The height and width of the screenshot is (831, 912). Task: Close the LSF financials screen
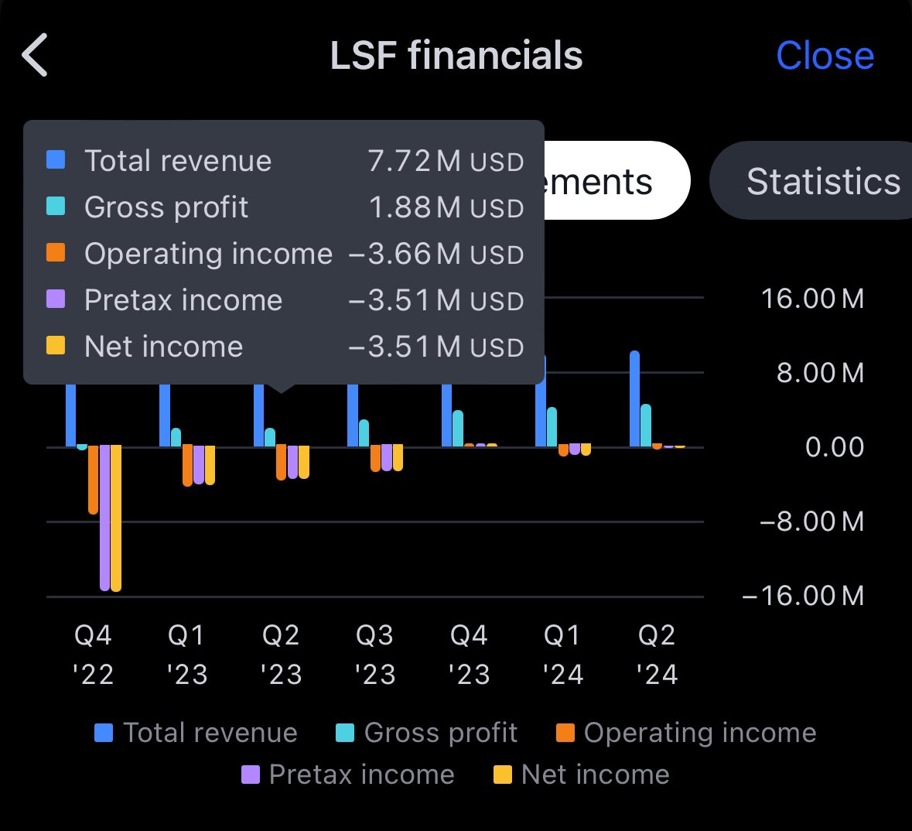click(x=825, y=56)
